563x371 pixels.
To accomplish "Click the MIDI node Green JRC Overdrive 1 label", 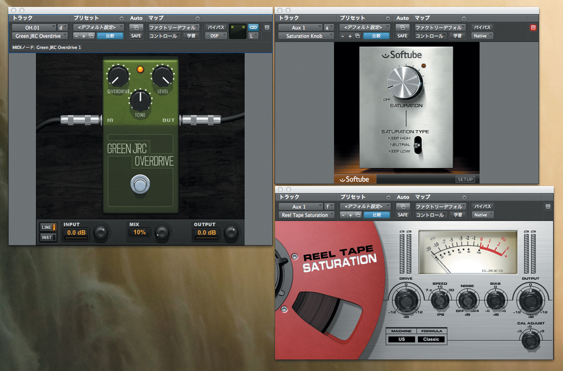I will [x=46, y=47].
